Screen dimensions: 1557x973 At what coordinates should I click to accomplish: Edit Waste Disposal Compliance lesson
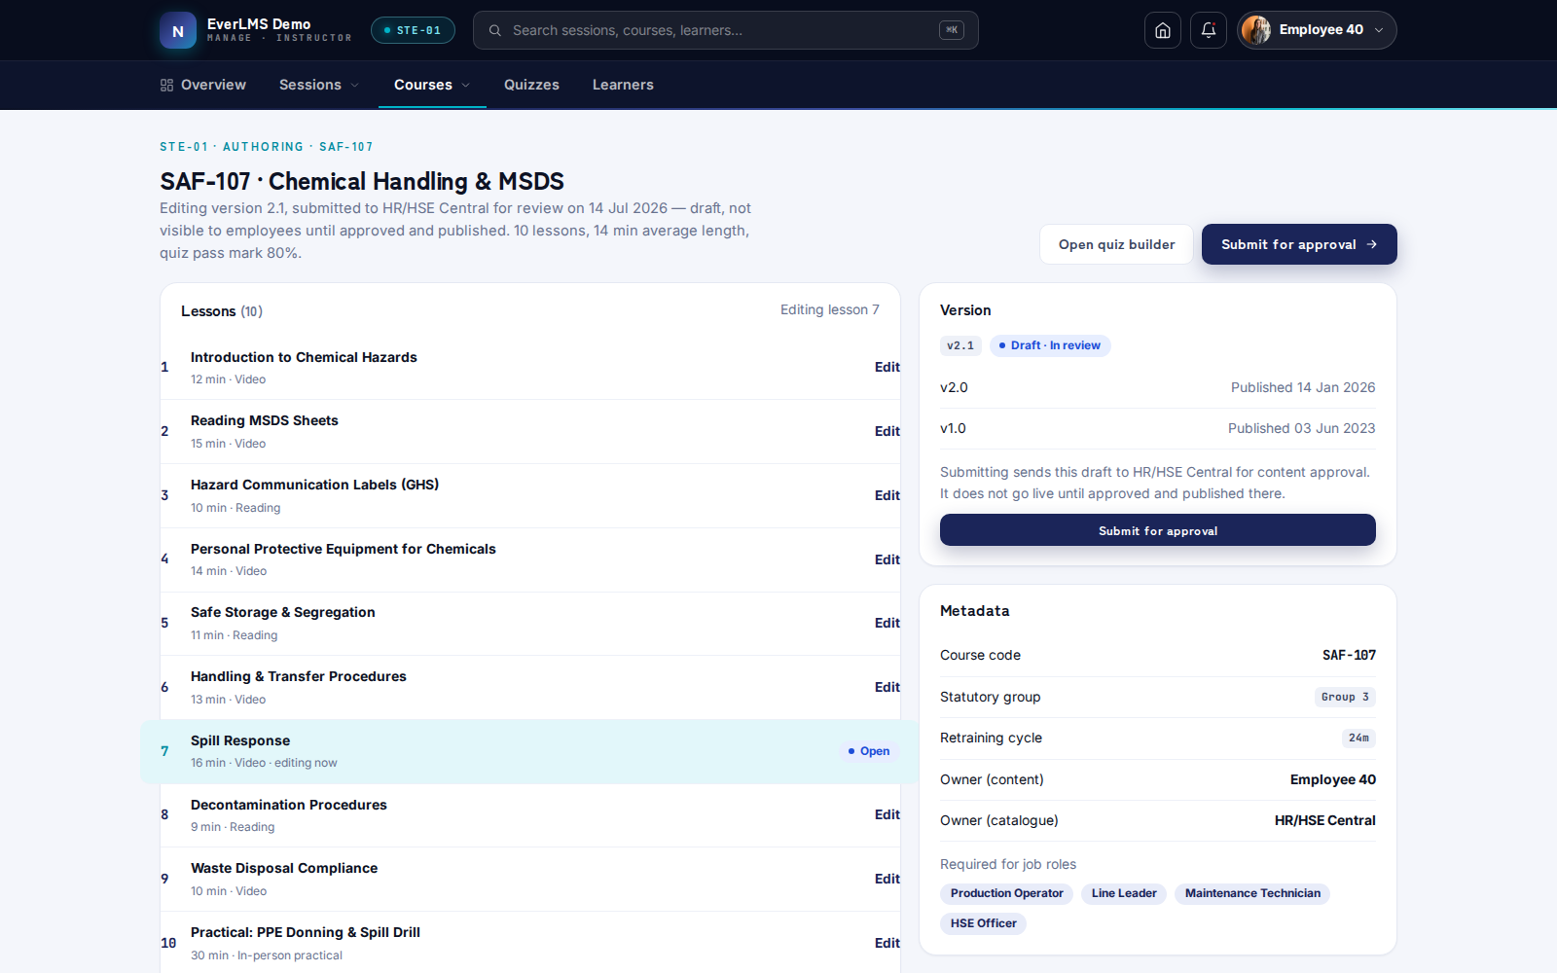887,879
